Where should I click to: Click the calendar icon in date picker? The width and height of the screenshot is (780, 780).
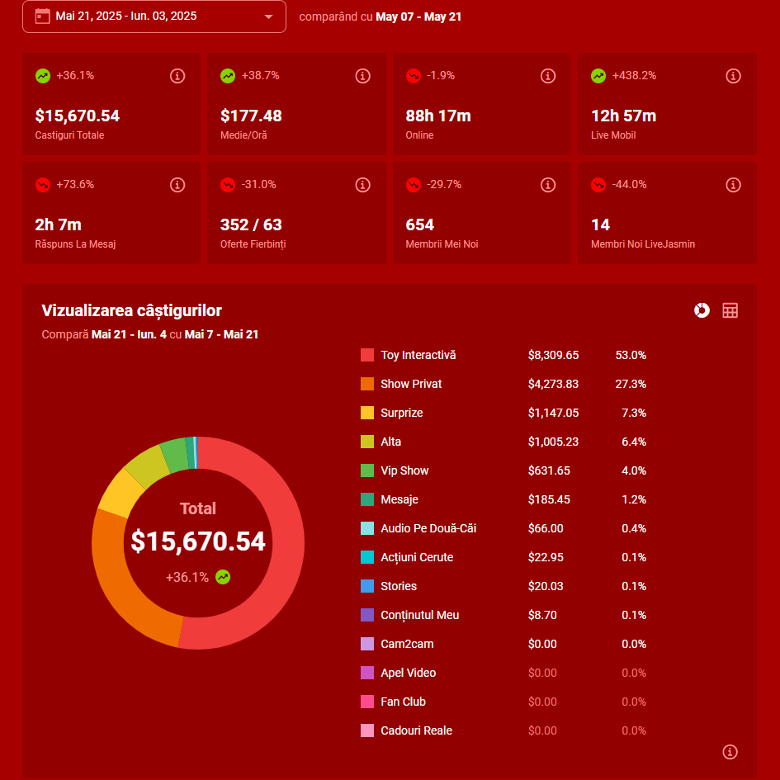(x=43, y=17)
